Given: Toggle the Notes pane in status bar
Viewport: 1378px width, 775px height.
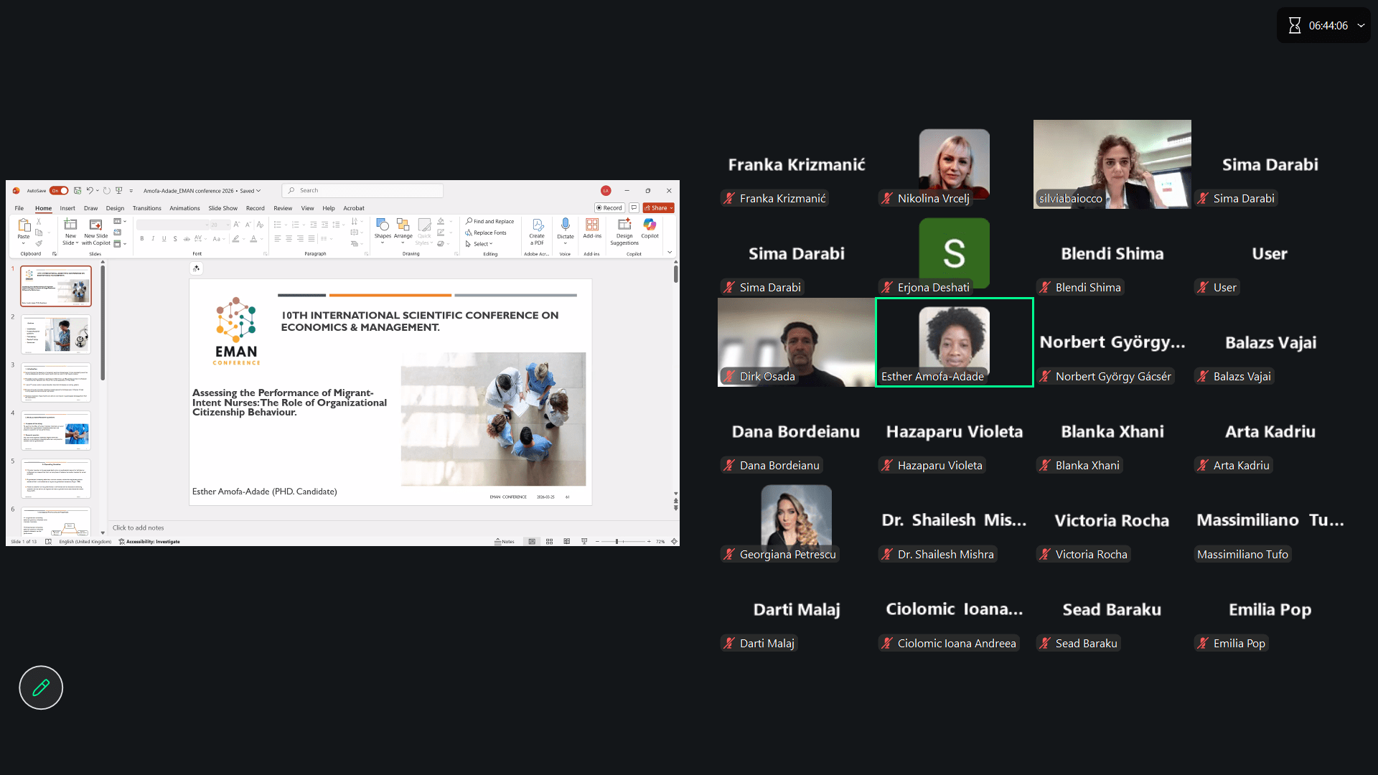Looking at the screenshot, I should [x=505, y=542].
